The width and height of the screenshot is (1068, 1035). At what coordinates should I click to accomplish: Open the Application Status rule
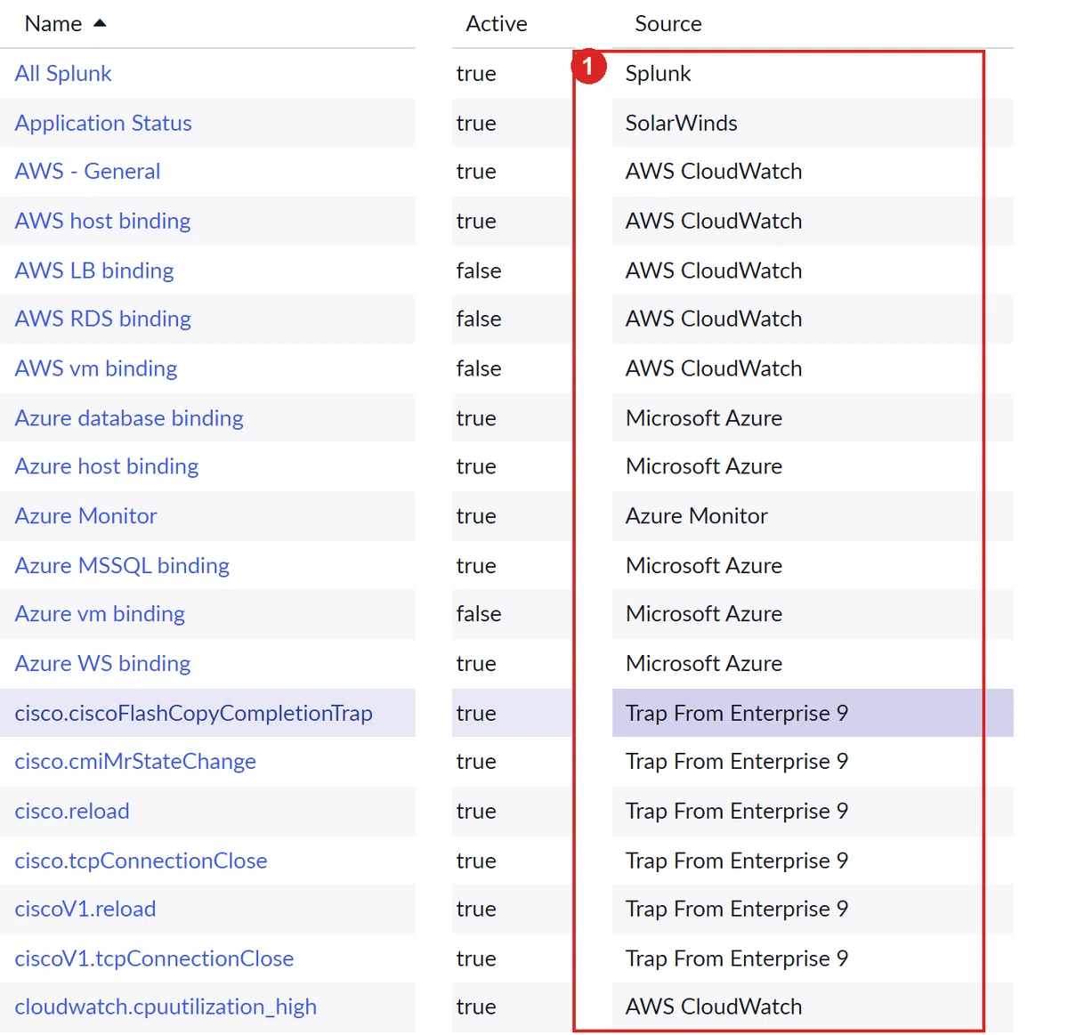[x=103, y=123]
